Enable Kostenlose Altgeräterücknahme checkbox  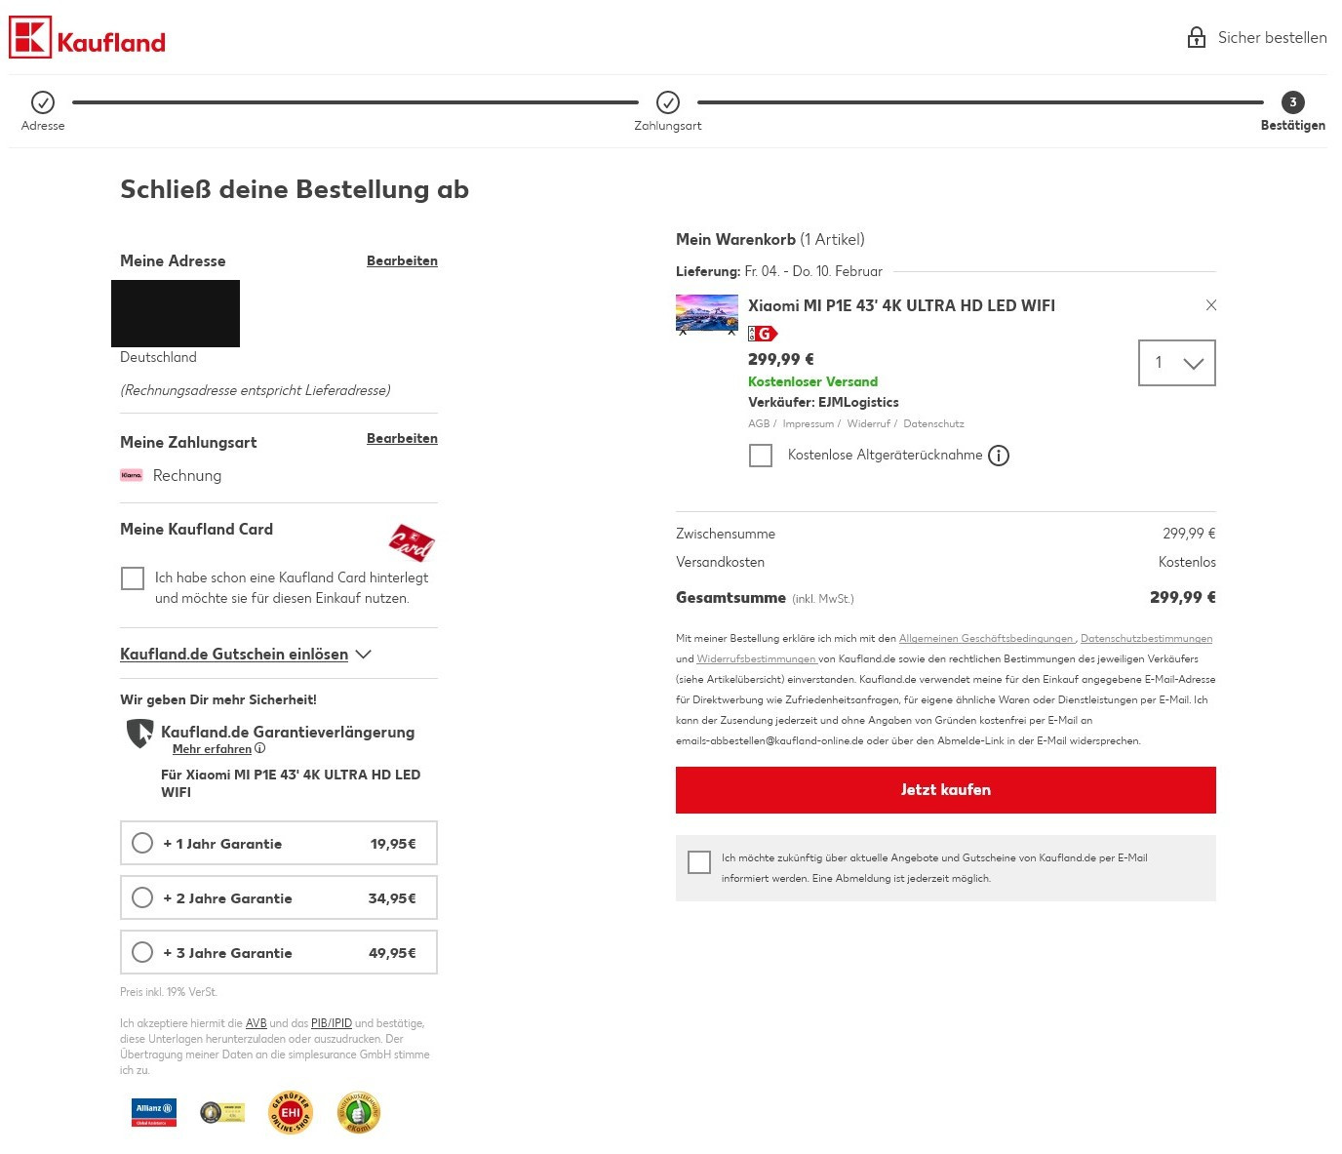tap(761, 456)
